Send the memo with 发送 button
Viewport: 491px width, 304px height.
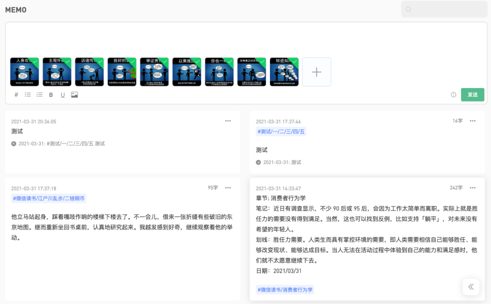click(x=472, y=95)
